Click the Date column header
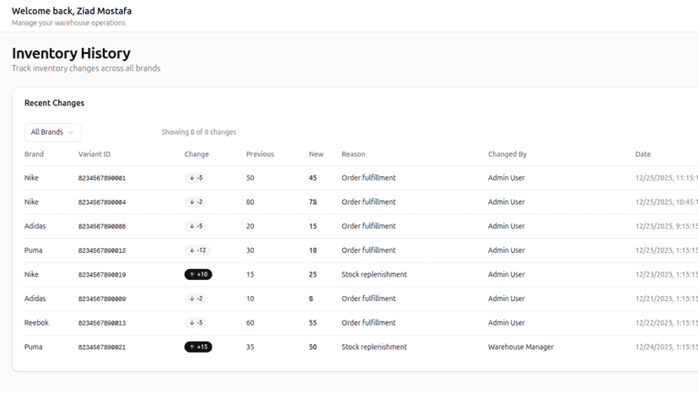 (643, 154)
